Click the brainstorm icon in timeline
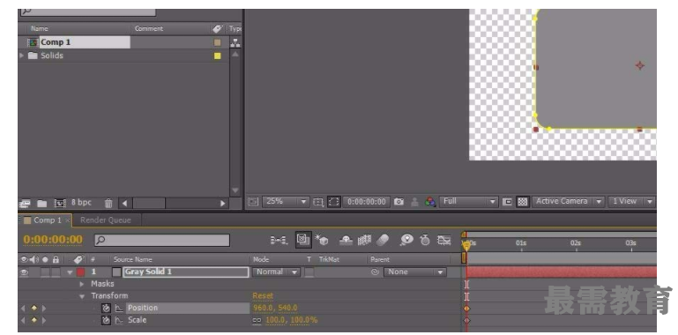Viewport: 678px width, 335px height. (x=406, y=240)
